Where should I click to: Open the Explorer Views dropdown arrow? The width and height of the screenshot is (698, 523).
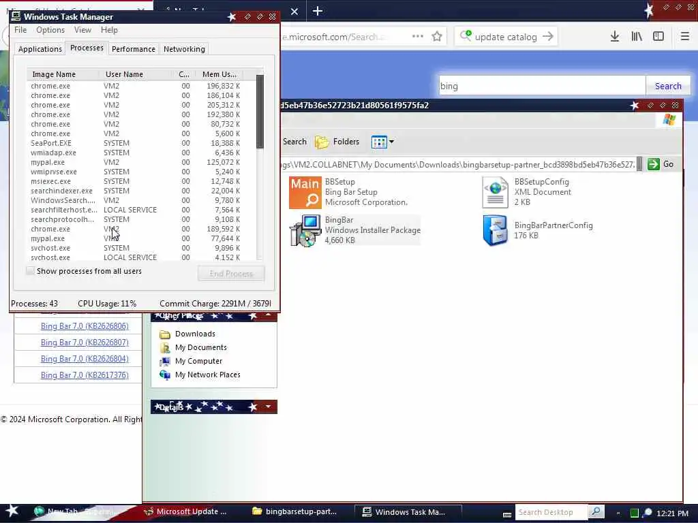(392, 142)
